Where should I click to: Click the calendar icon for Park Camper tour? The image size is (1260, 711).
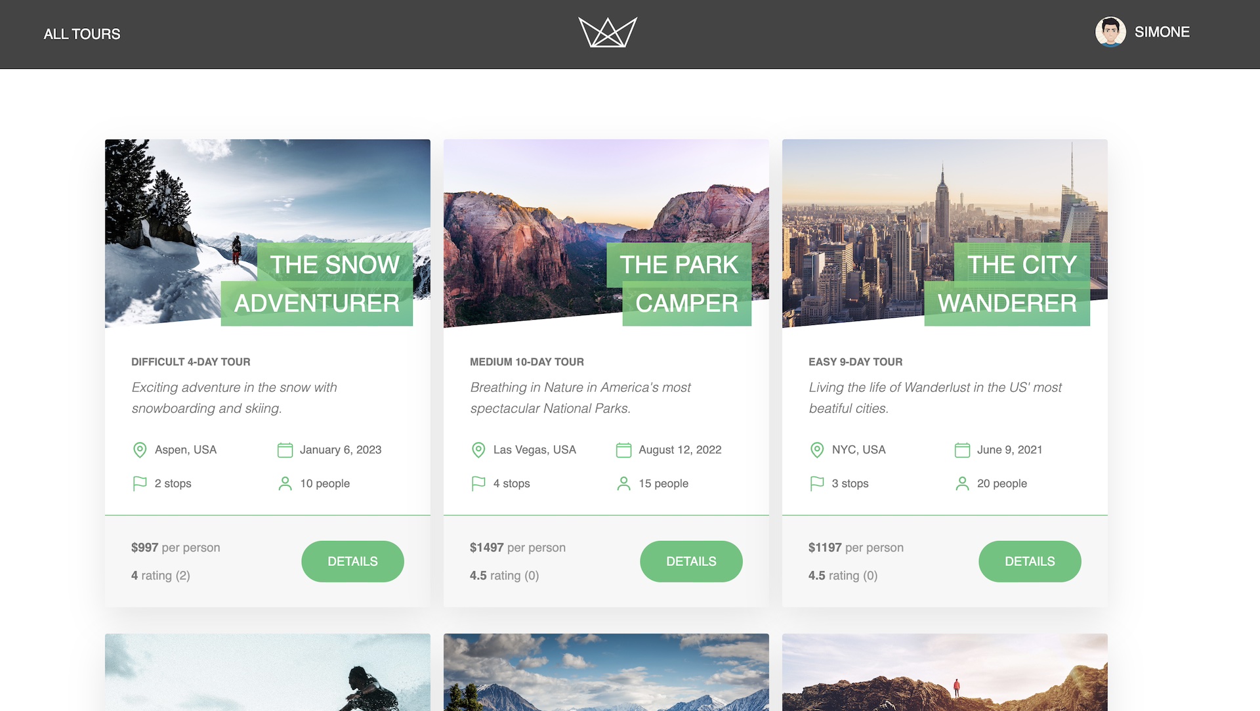coord(622,450)
